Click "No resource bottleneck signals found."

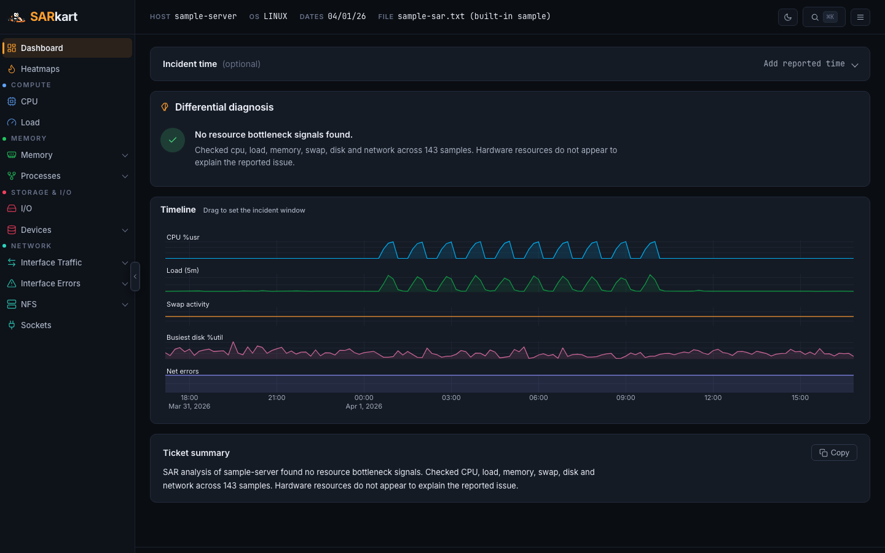(x=273, y=135)
